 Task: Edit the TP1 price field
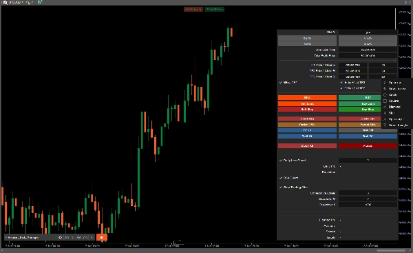coord(352,65)
